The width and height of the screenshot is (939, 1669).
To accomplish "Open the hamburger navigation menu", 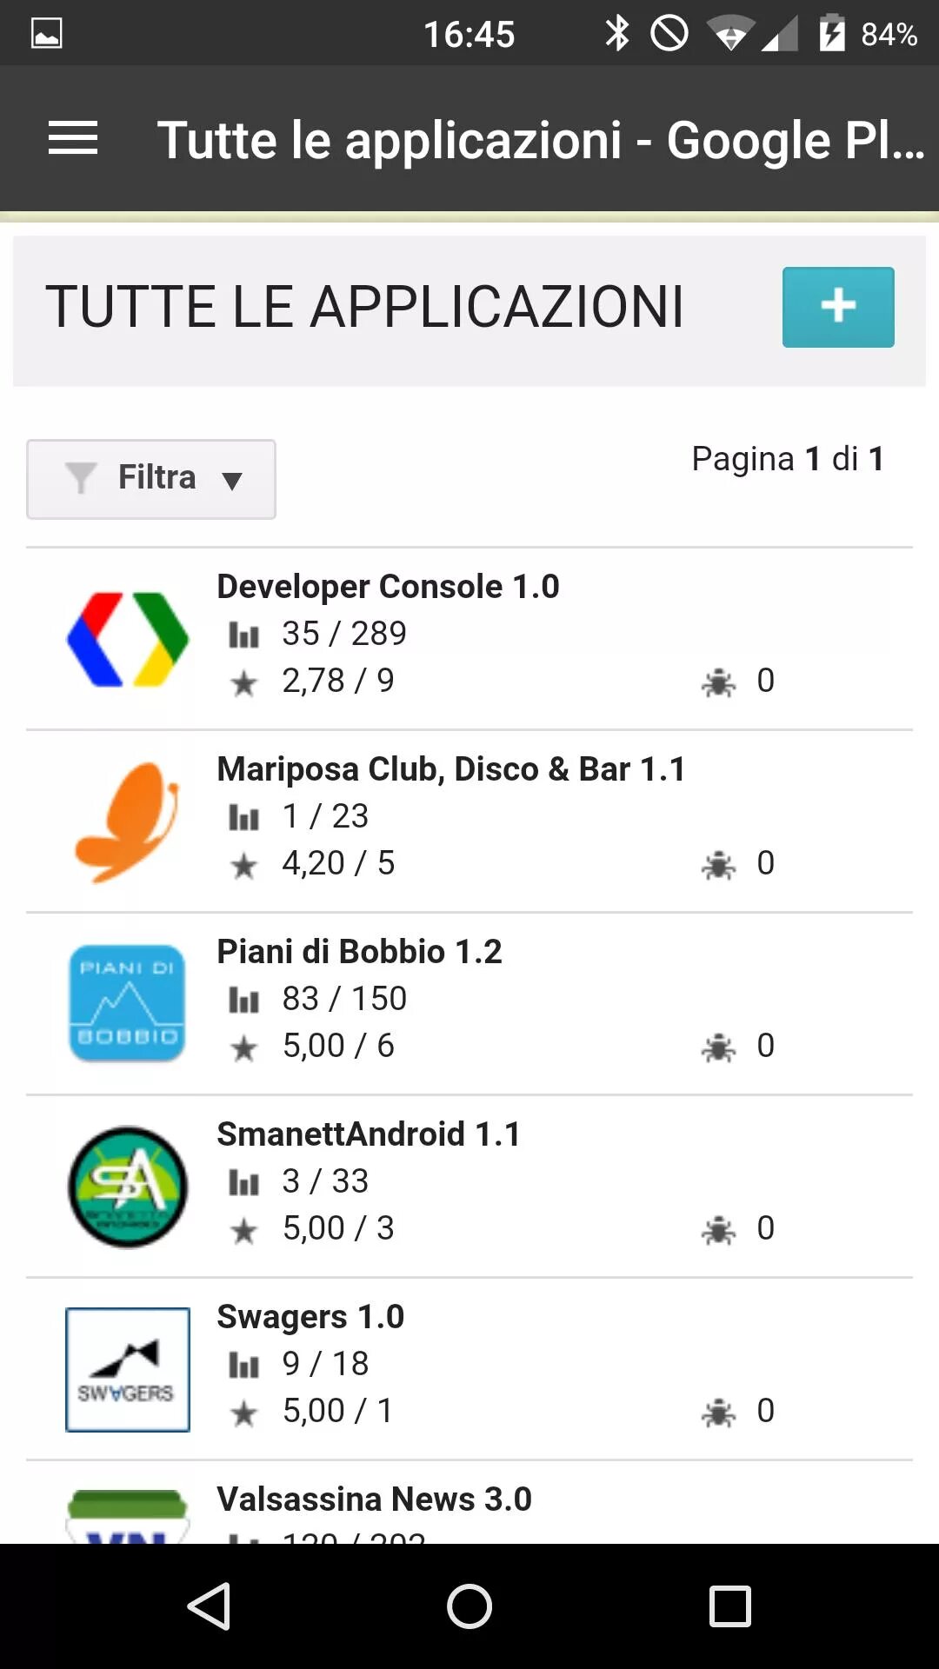I will (x=73, y=139).
